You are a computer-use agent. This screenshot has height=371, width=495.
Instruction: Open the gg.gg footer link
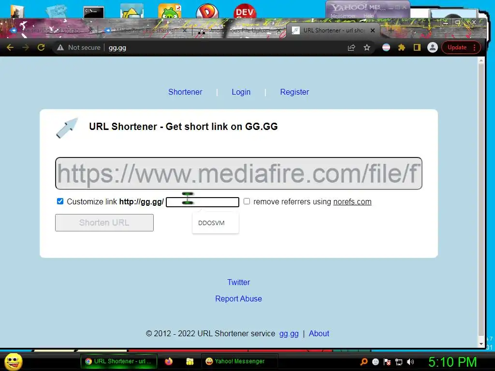click(x=289, y=334)
